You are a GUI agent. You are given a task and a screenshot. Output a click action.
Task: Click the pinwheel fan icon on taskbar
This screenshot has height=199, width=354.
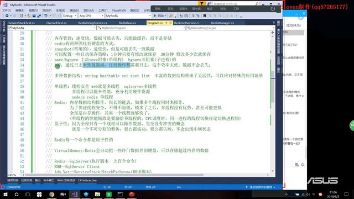39,194
